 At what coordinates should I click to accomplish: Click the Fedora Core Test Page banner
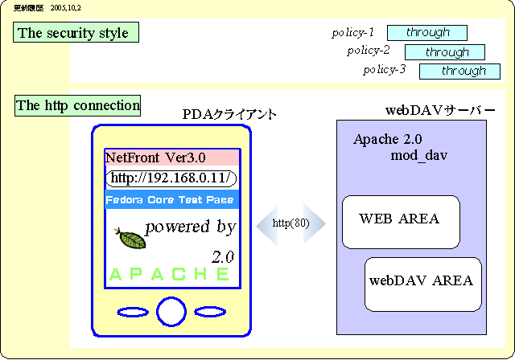pyautogui.click(x=171, y=199)
